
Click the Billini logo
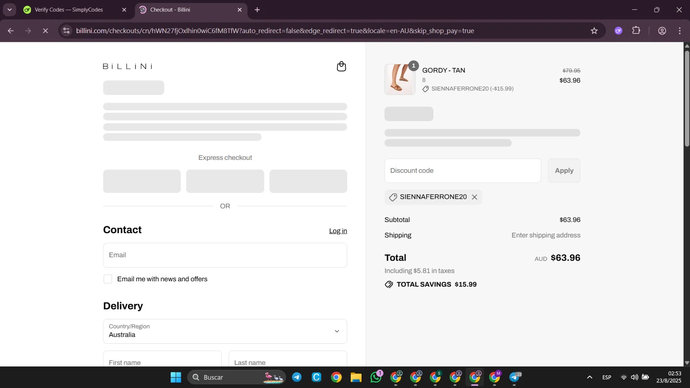tap(128, 67)
